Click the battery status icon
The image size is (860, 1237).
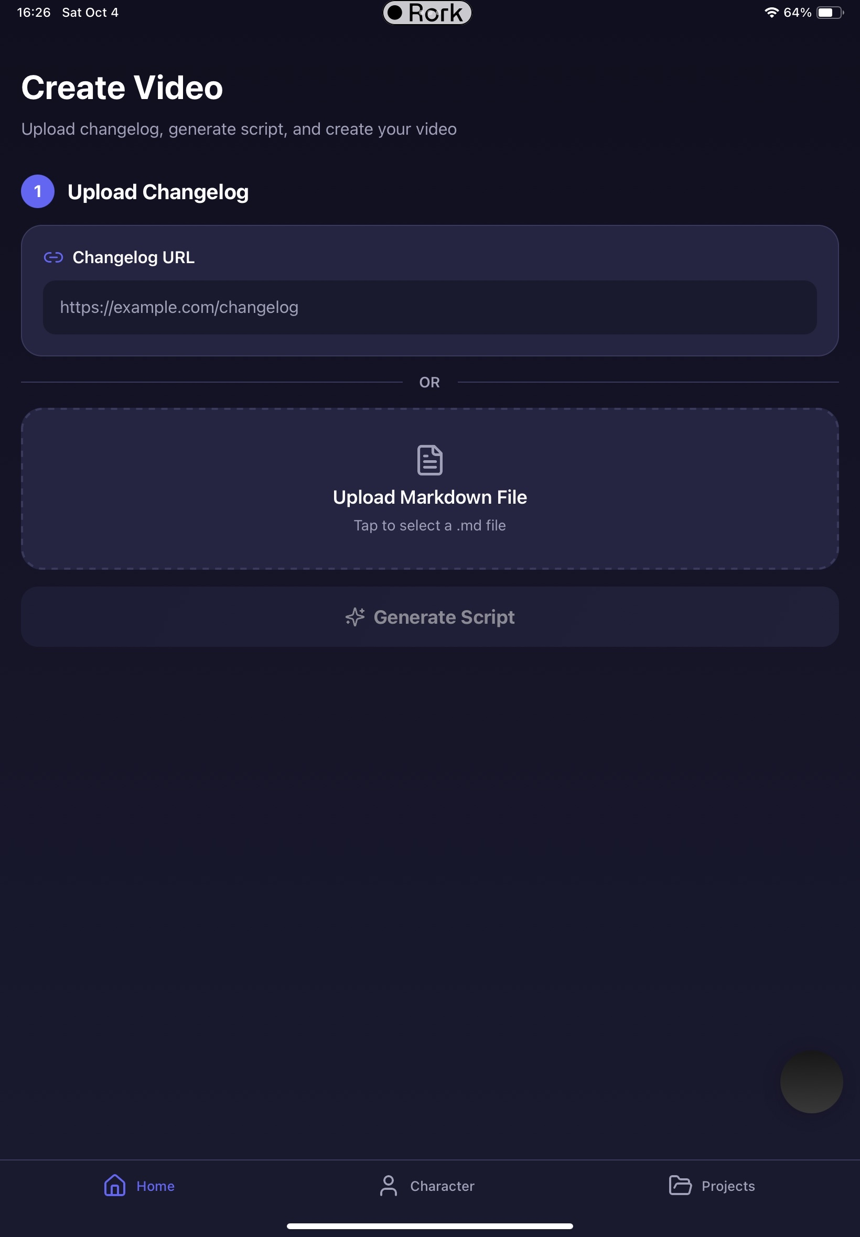pos(830,13)
